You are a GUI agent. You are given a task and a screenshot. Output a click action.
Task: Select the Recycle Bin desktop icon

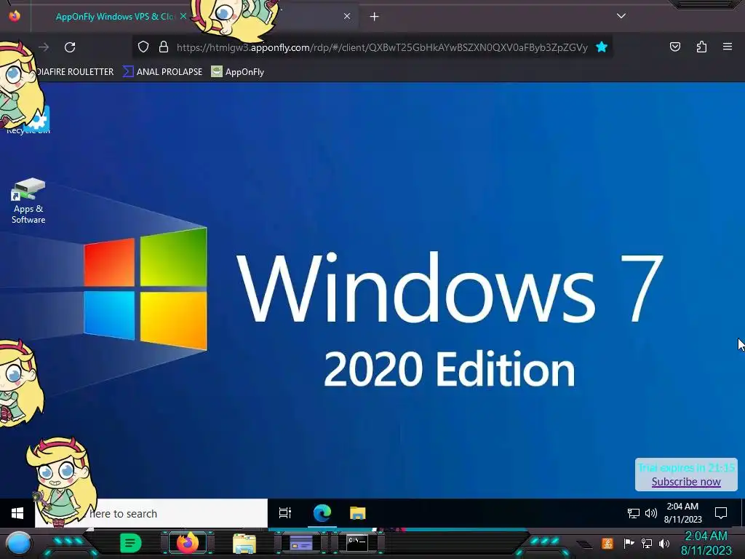pyautogui.click(x=28, y=120)
